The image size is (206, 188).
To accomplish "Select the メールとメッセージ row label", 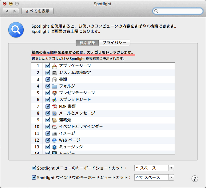I will 77,113.
